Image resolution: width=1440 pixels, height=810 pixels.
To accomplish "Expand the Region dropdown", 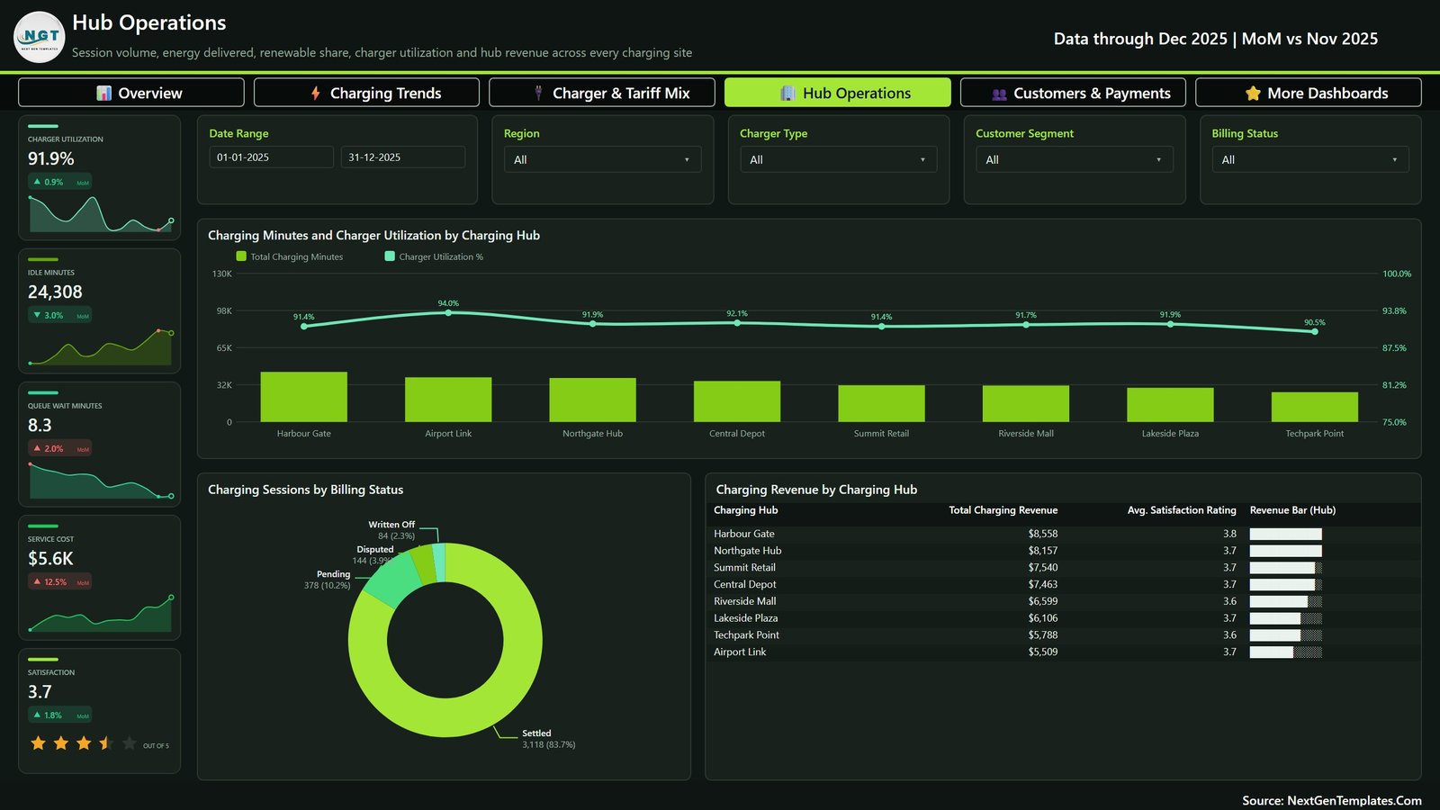I will click(x=602, y=159).
